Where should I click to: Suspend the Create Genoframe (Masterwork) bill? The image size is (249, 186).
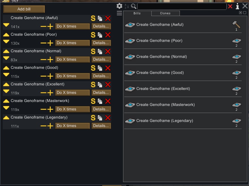(93, 101)
